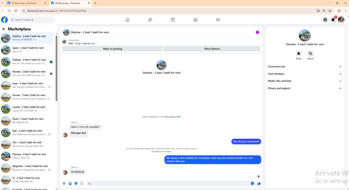Search in conversation with the magnifier icon

310,53
